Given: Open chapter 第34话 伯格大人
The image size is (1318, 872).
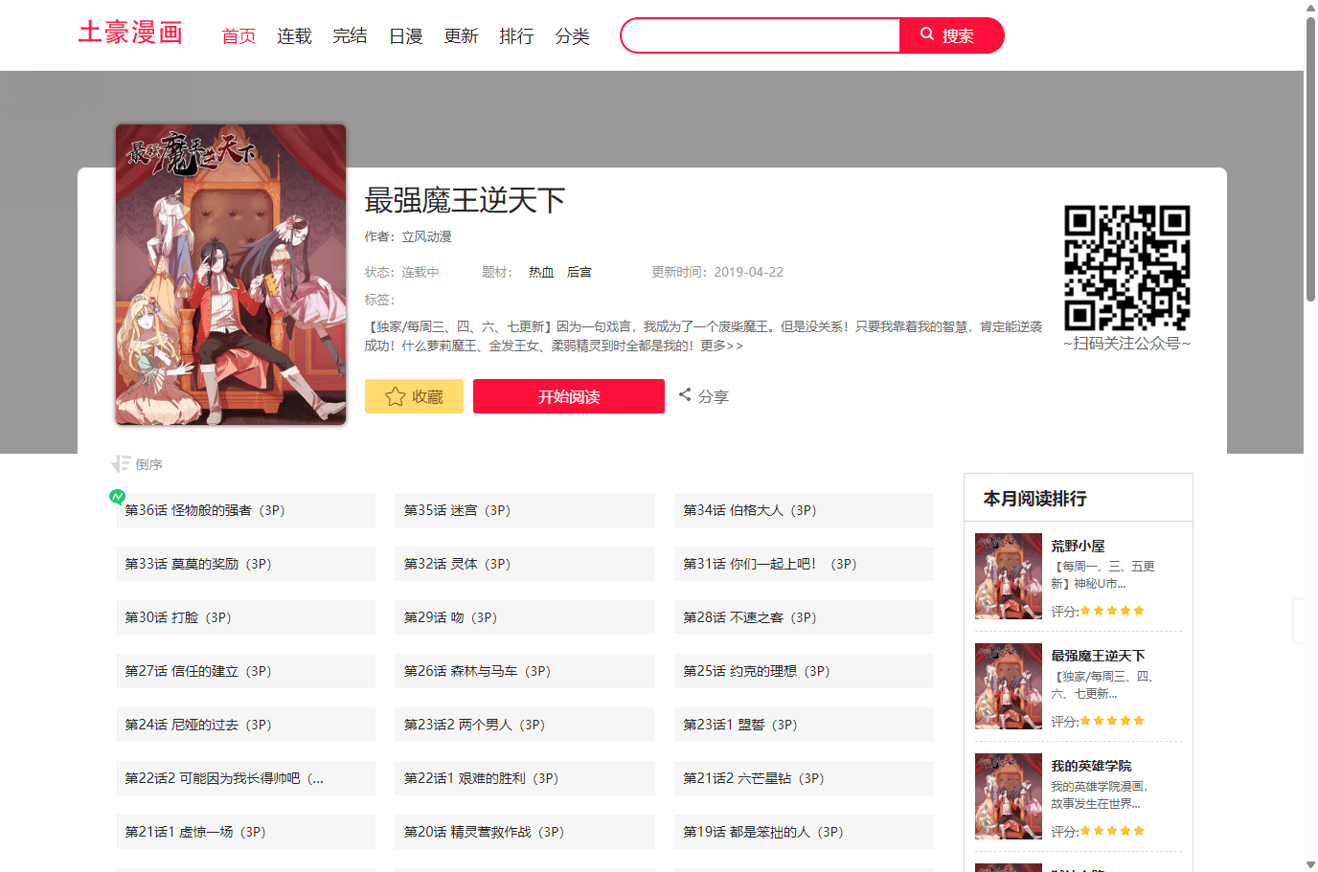Looking at the screenshot, I should (804, 510).
